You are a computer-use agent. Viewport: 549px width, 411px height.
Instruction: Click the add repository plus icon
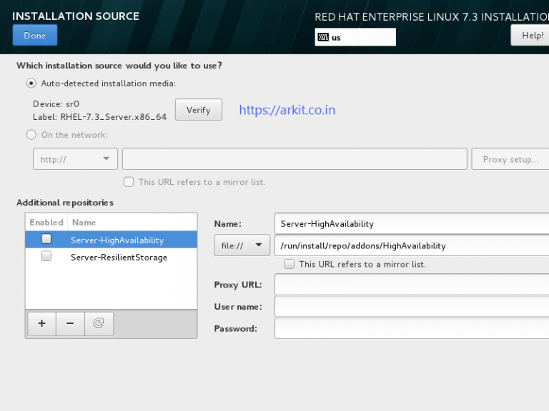click(x=41, y=324)
